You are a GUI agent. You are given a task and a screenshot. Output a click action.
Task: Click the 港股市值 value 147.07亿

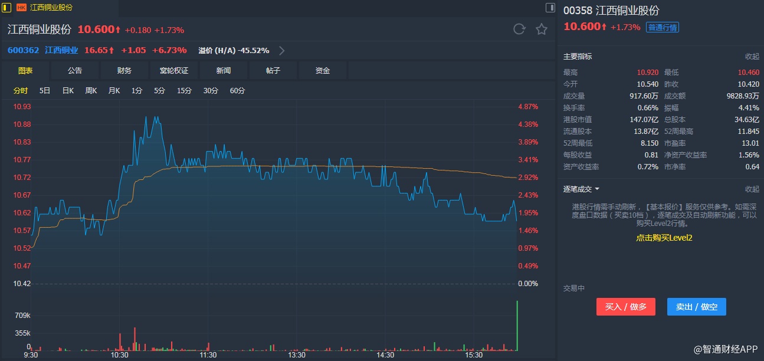point(644,119)
